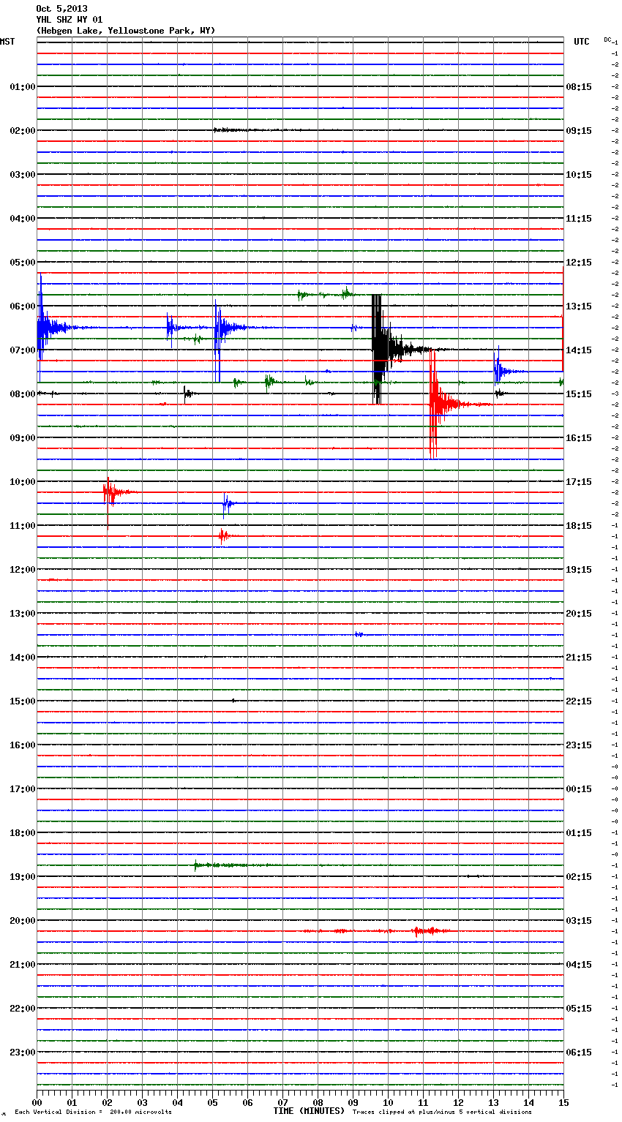622x1122 pixels.
Task: Click the '16:15' UTC time label
Action: pyautogui.click(x=579, y=438)
